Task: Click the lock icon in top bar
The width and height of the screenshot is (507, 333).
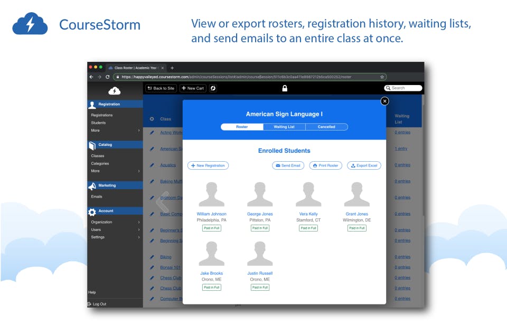Action: click(x=285, y=88)
